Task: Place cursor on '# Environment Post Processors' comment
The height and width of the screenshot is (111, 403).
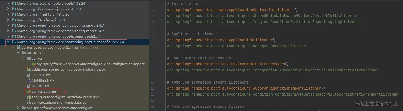Action: 199,58
